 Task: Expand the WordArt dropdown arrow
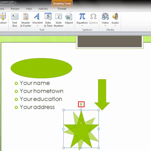(x=37, y=26)
